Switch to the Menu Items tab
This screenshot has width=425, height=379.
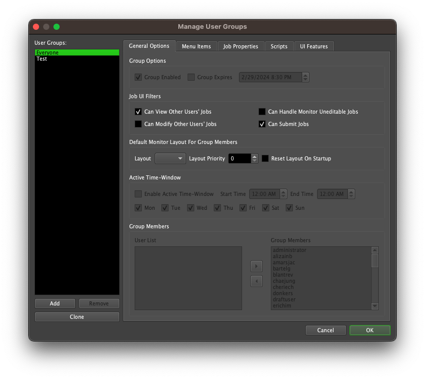point(196,46)
